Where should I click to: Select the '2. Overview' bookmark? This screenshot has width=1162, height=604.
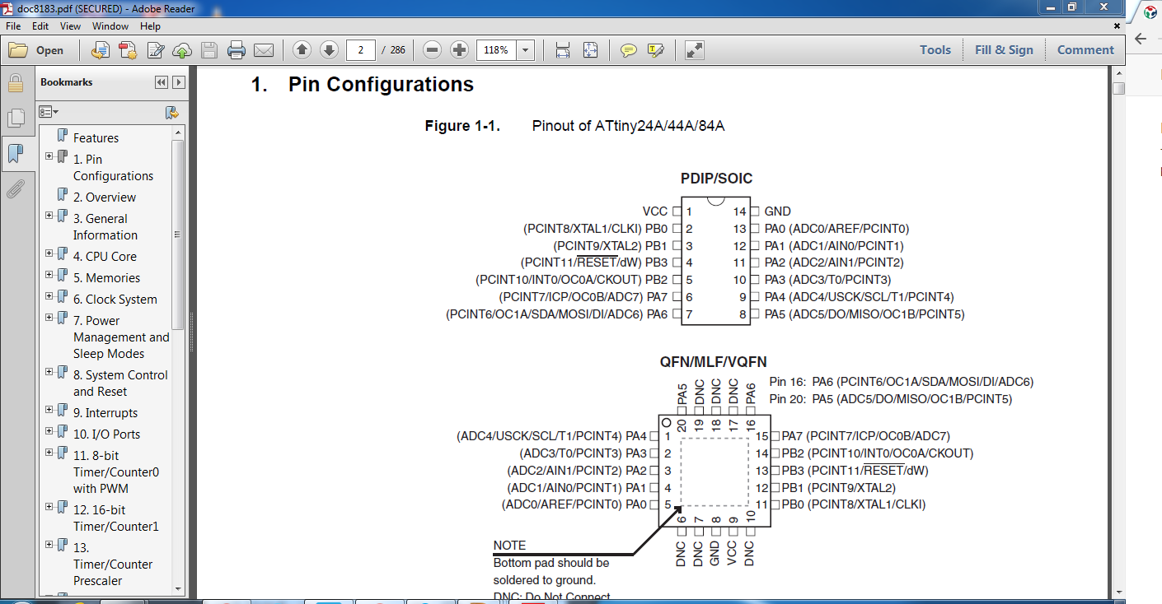pyautogui.click(x=105, y=197)
